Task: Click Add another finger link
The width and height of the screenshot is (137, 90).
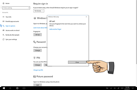Action: 55,29
